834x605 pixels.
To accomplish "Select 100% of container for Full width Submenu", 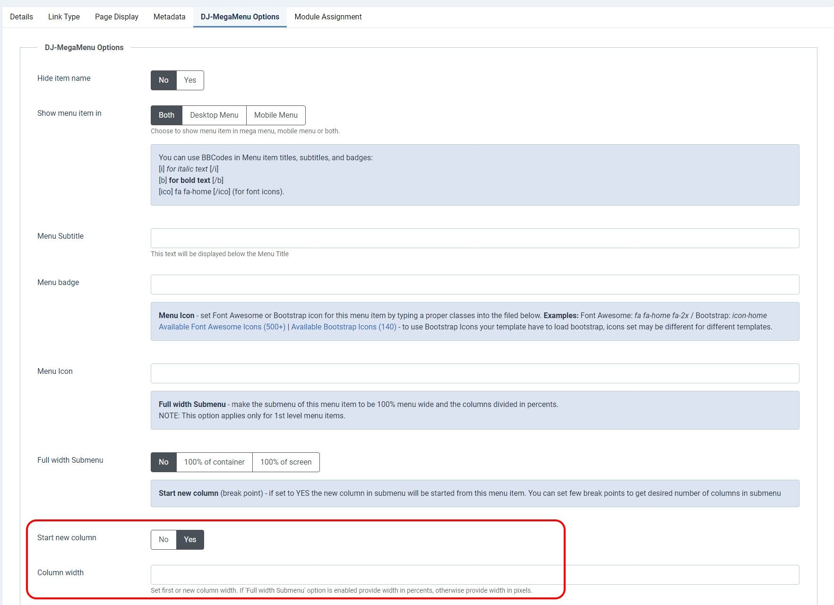I will (215, 462).
